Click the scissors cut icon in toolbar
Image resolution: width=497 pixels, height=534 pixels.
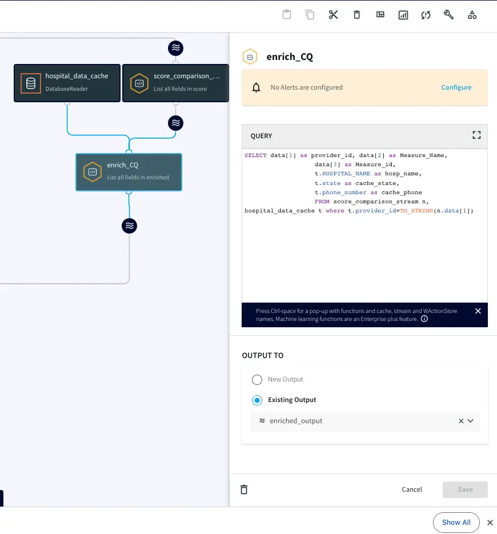[x=334, y=15]
